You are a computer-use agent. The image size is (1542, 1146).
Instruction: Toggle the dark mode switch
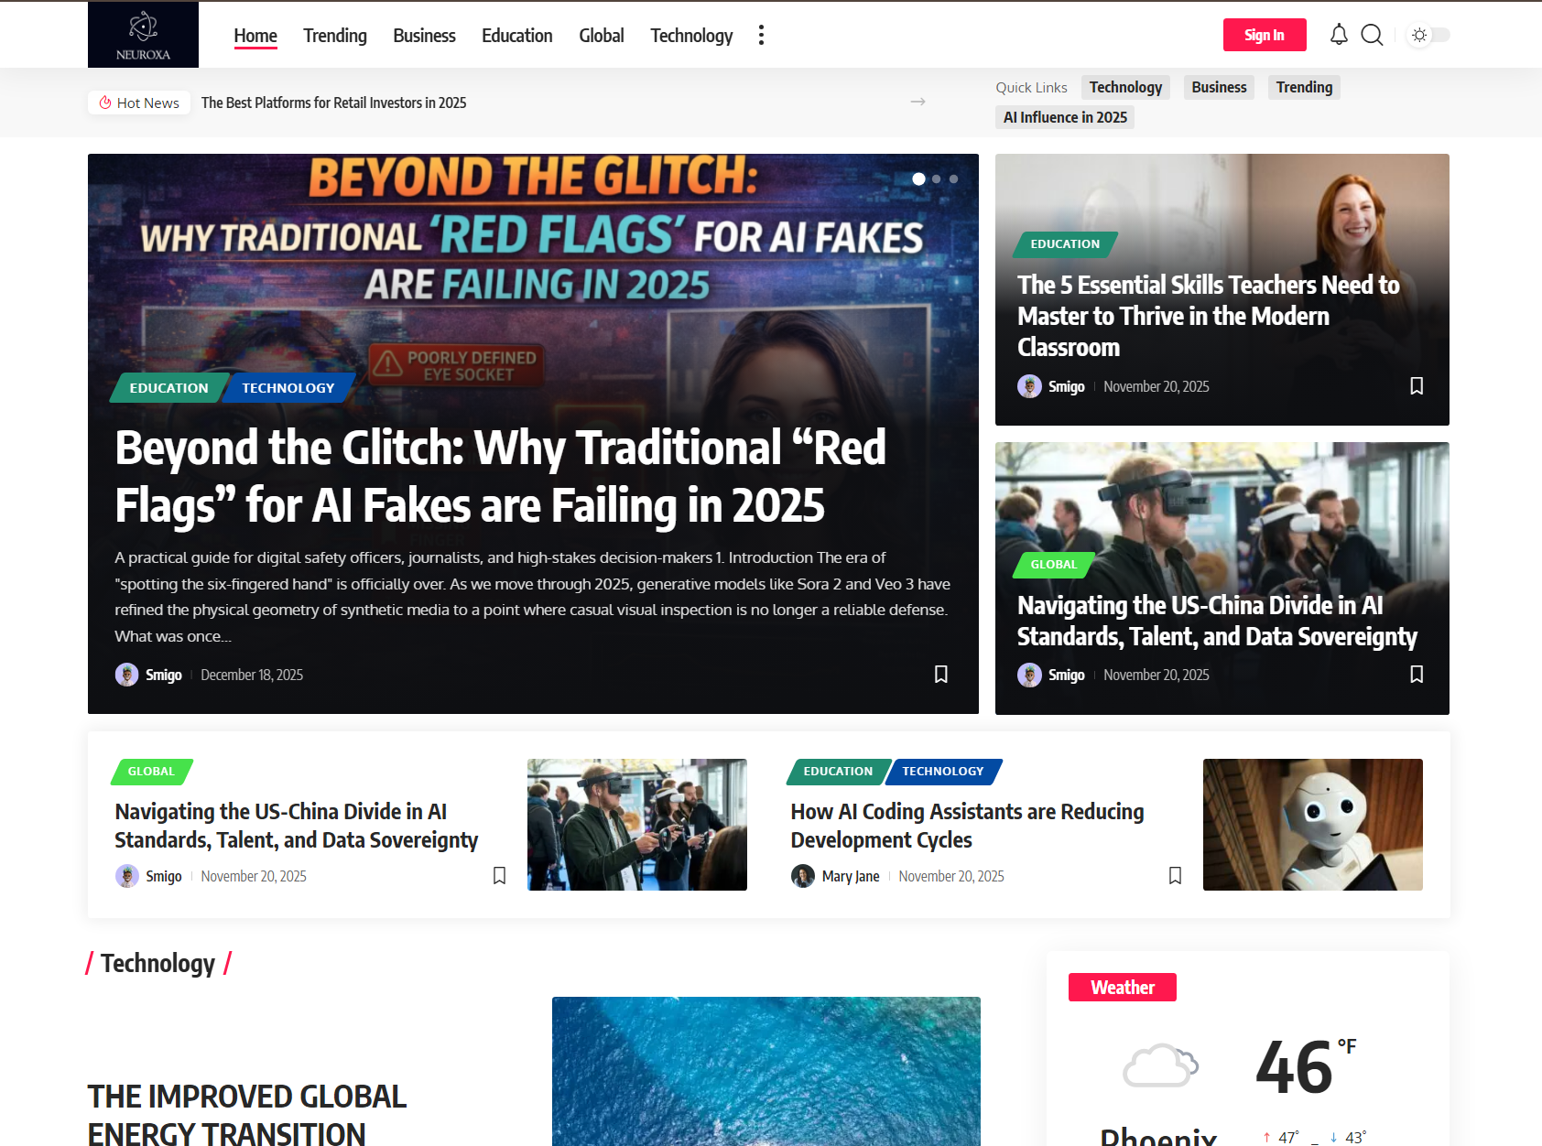1428,35
